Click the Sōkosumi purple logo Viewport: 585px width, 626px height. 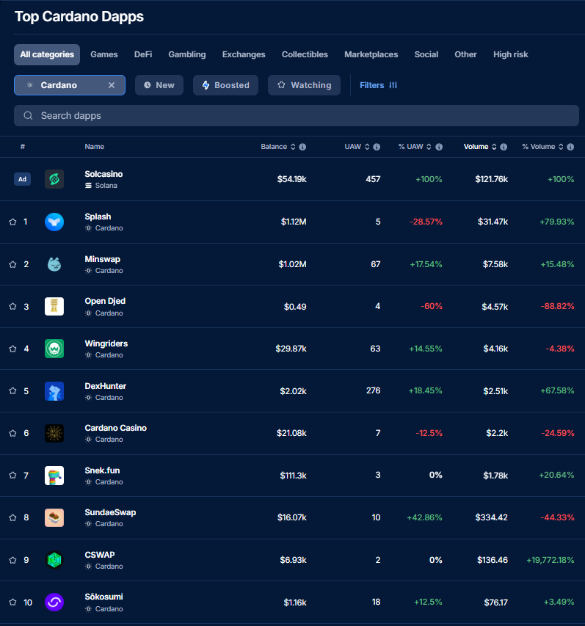point(54,602)
